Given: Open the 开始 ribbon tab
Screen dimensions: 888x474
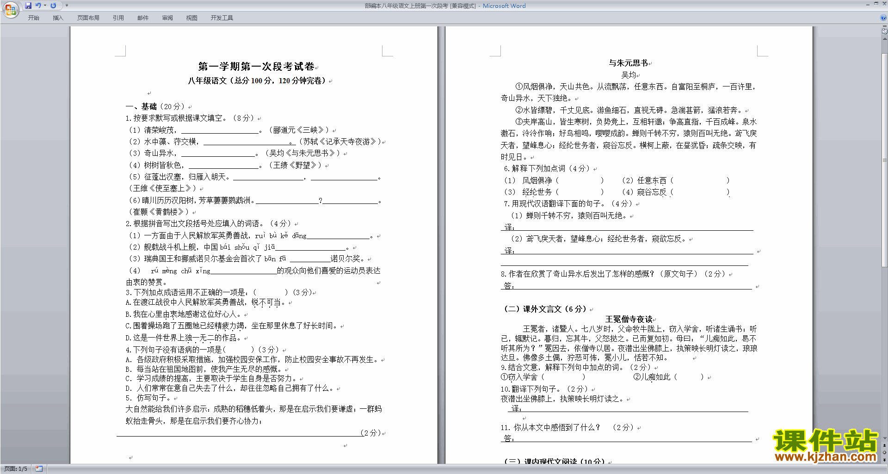Looking at the screenshot, I should 33,18.
